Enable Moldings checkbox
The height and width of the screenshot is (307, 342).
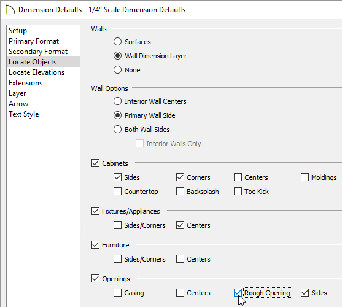305,177
